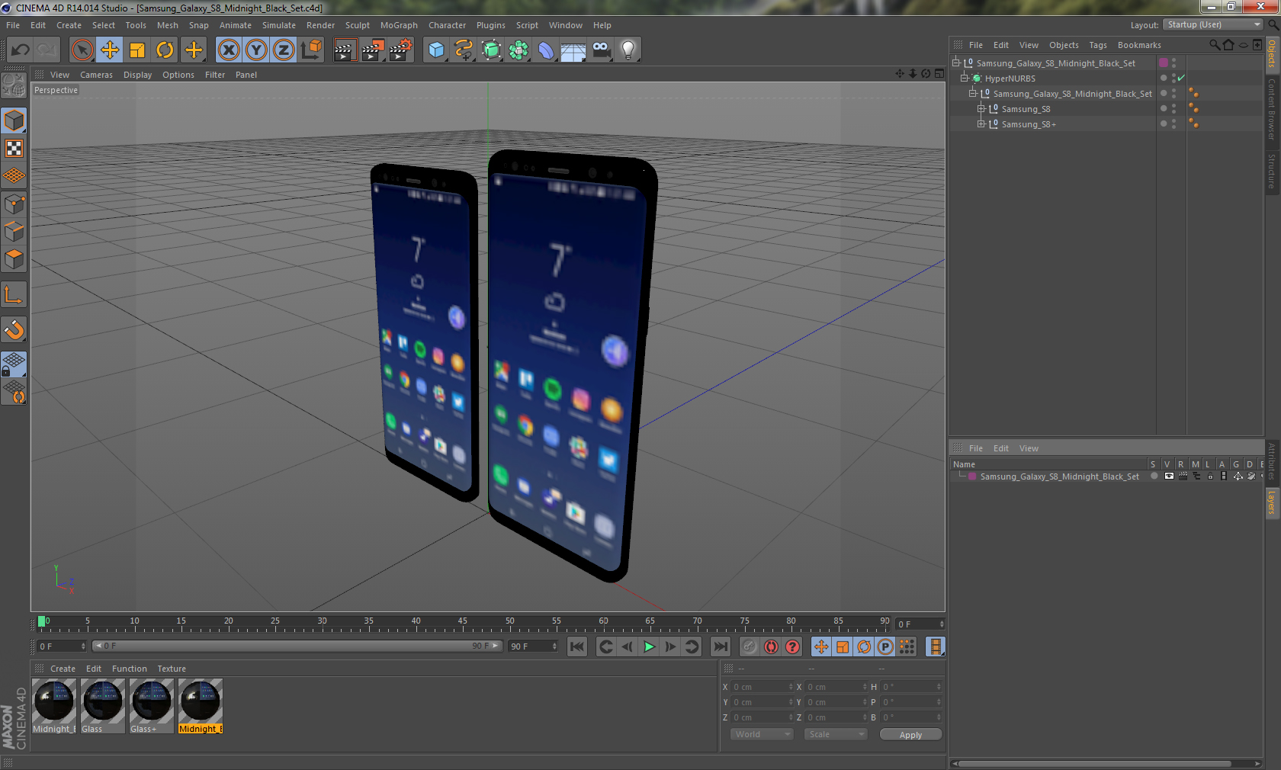Toggle Z axis lock
The height and width of the screenshot is (770, 1281).
pos(284,50)
